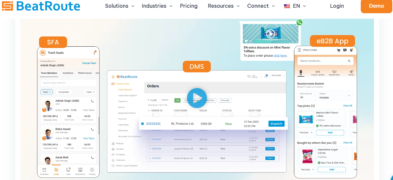Open the three-dot menu beside Track Goals

[x=94, y=53]
